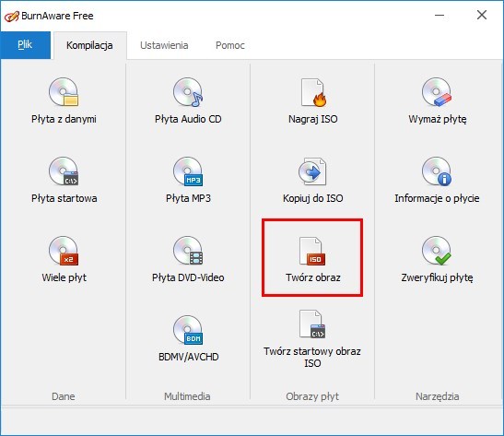Viewport: 504px width, 436px height.
Task: Select the BDMV/AVCHD disc icon
Action: pos(188,330)
